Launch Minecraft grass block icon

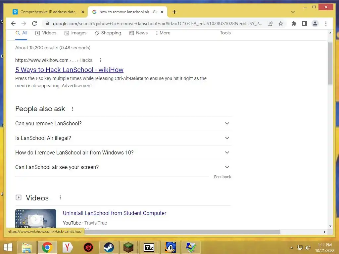pyautogui.click(x=129, y=247)
